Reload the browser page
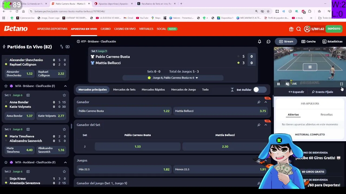The image size is (346, 194). pos(17,11)
